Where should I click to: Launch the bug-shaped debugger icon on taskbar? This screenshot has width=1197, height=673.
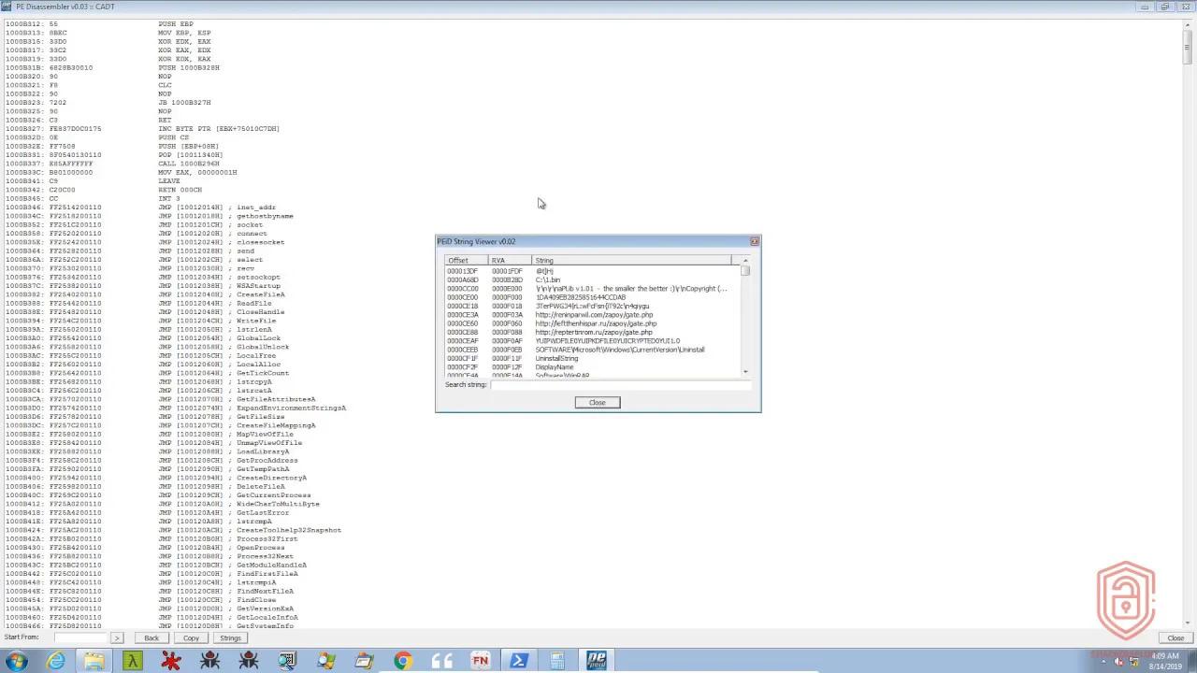click(209, 661)
